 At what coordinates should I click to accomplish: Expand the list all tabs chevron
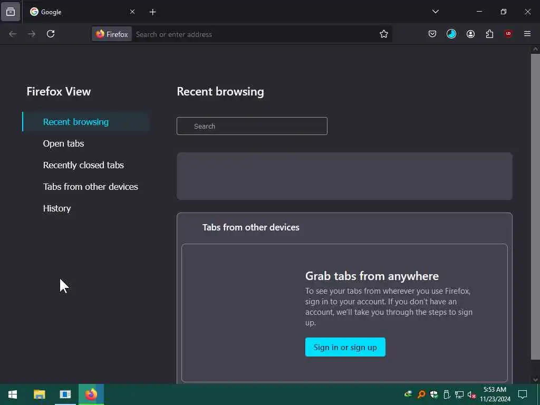click(x=435, y=12)
